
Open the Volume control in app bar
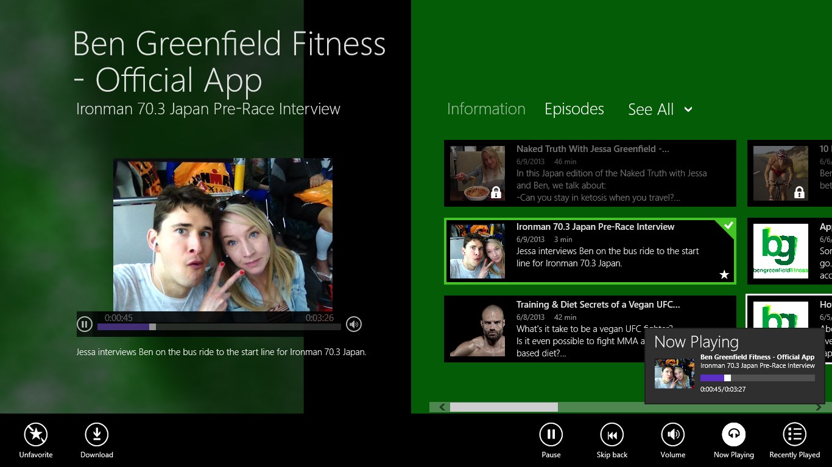[x=672, y=434]
